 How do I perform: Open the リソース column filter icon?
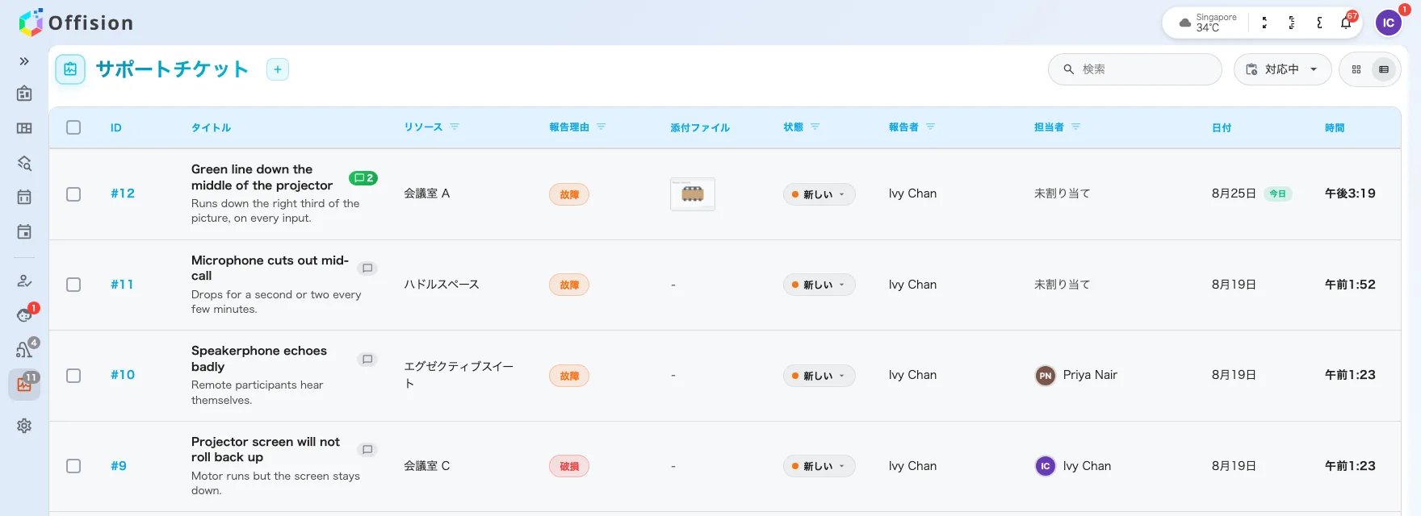coord(455,127)
